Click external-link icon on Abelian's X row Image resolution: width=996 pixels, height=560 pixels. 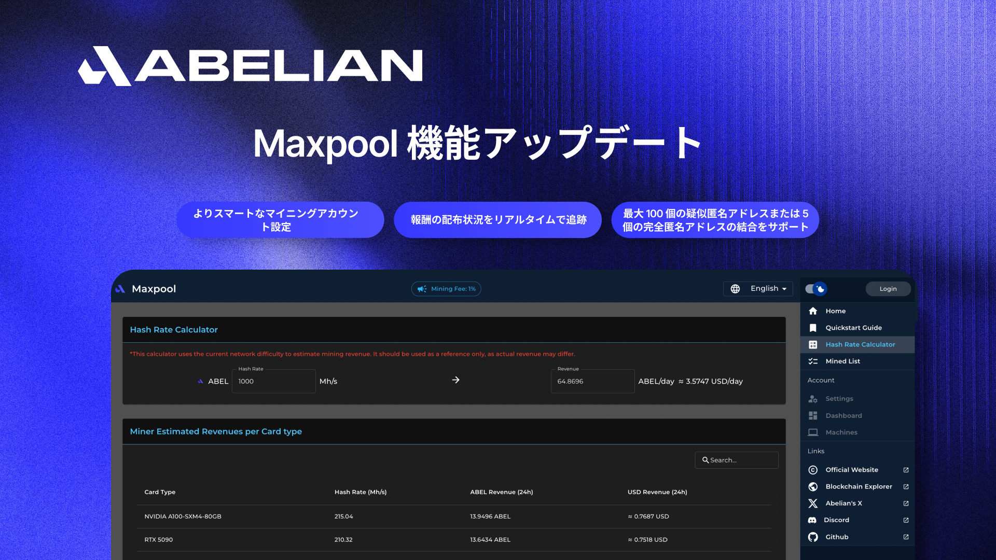(906, 503)
